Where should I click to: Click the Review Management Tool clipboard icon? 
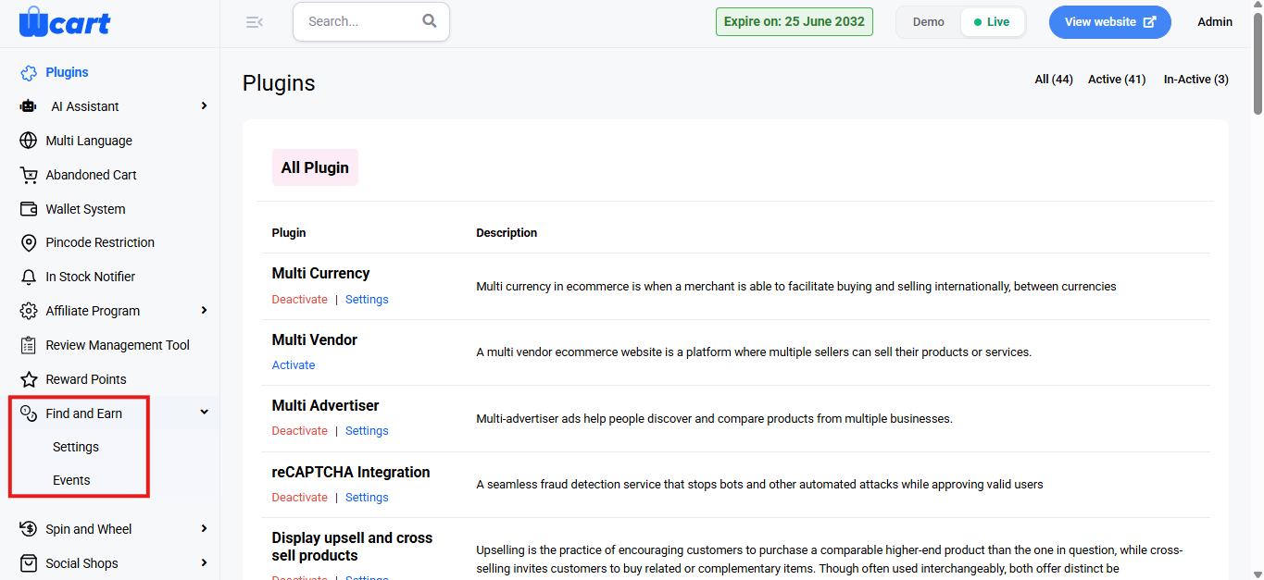(29, 345)
